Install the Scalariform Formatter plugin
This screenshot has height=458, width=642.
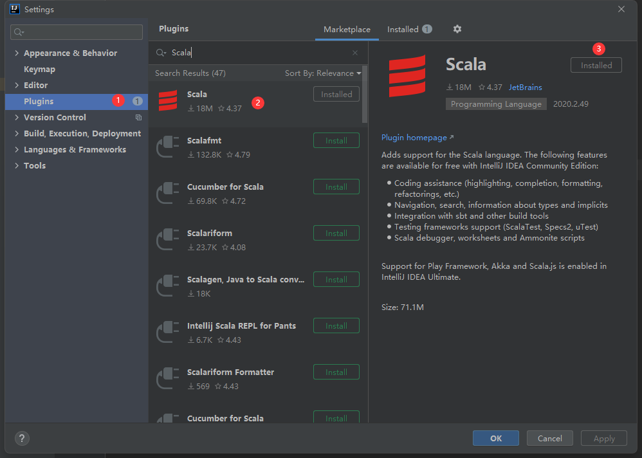click(x=336, y=372)
